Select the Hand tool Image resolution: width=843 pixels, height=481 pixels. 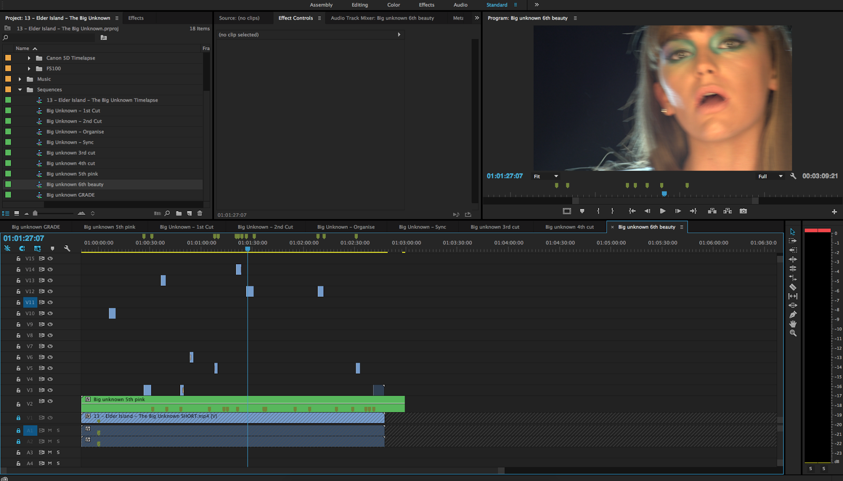[792, 324]
